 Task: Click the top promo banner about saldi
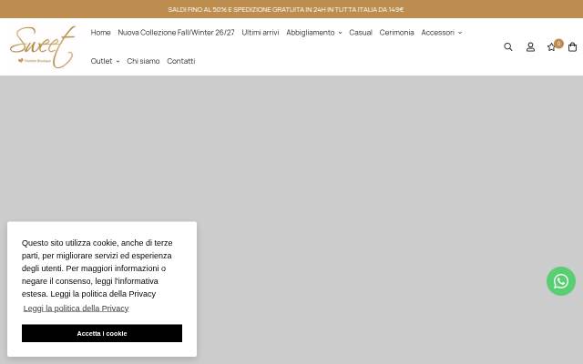coord(285,9)
